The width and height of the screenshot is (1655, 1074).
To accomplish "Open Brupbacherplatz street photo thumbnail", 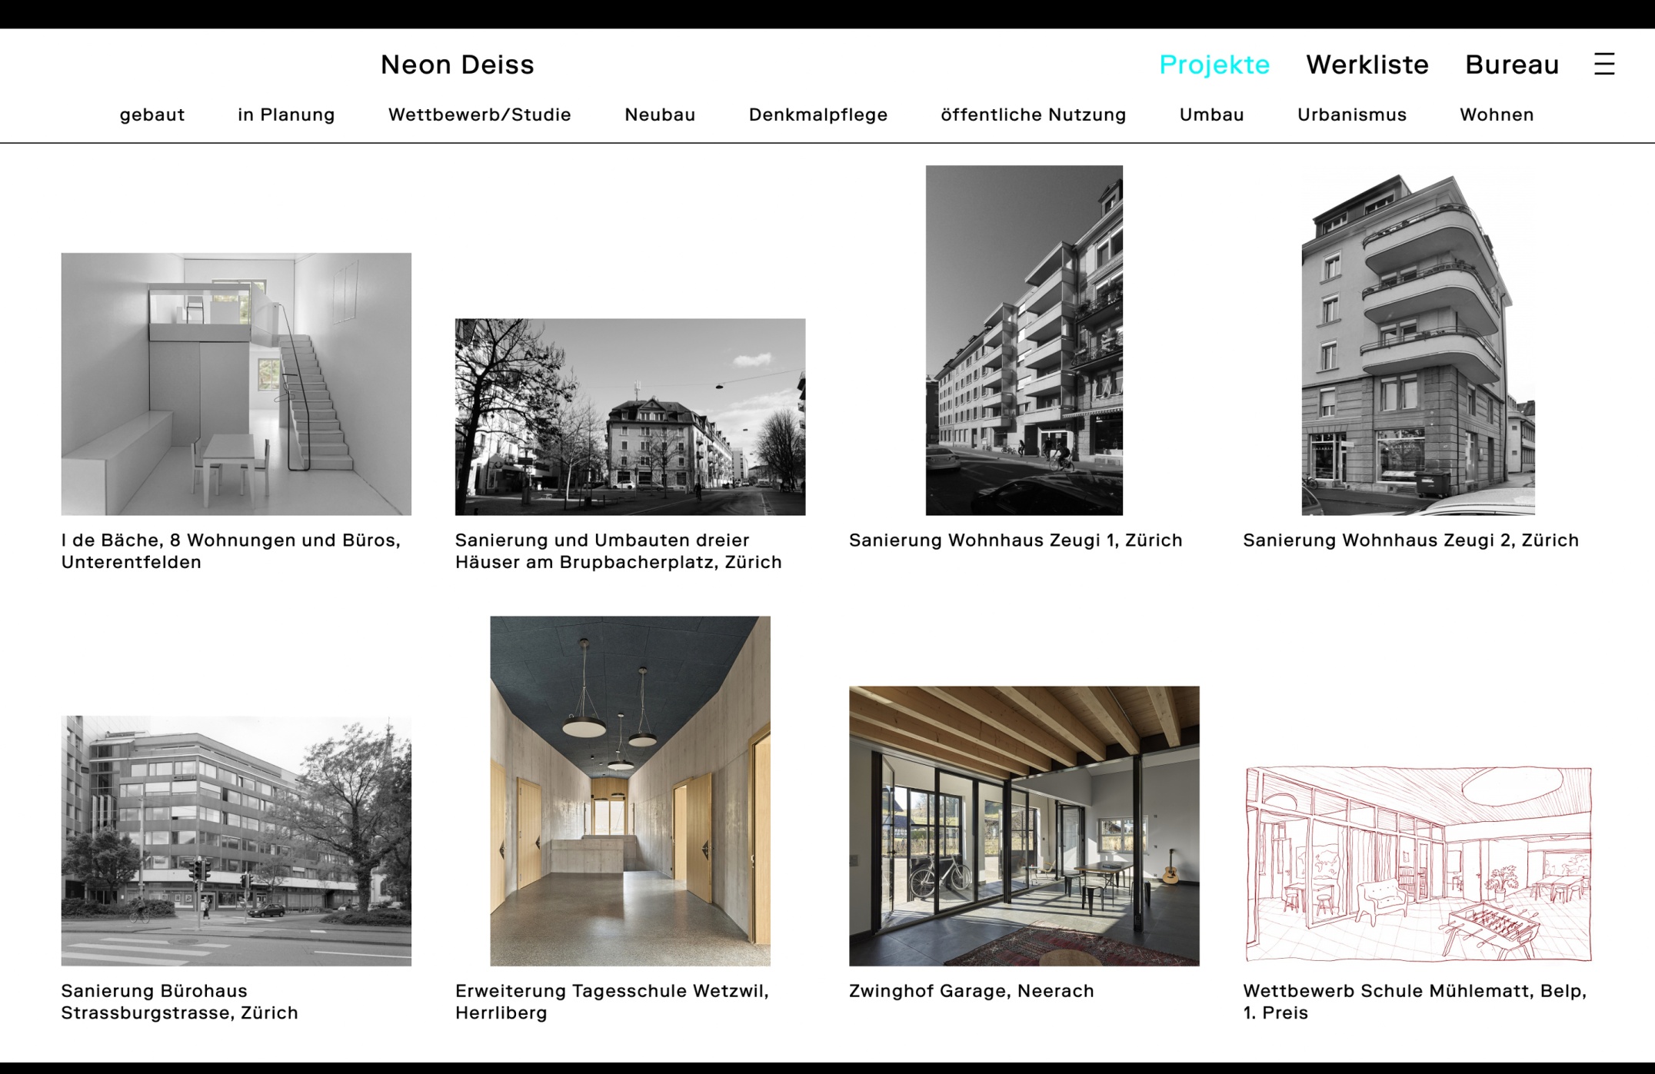I will (630, 417).
